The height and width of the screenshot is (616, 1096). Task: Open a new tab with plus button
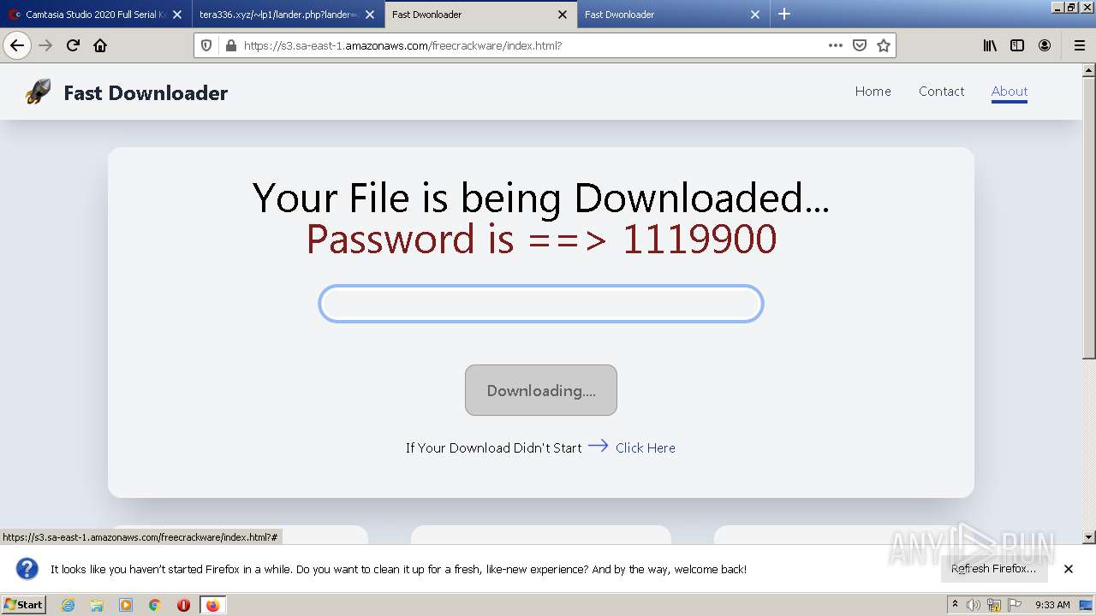coord(784,14)
